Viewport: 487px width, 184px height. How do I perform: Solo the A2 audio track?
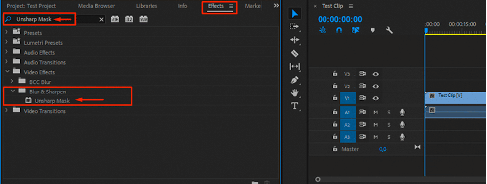click(389, 125)
